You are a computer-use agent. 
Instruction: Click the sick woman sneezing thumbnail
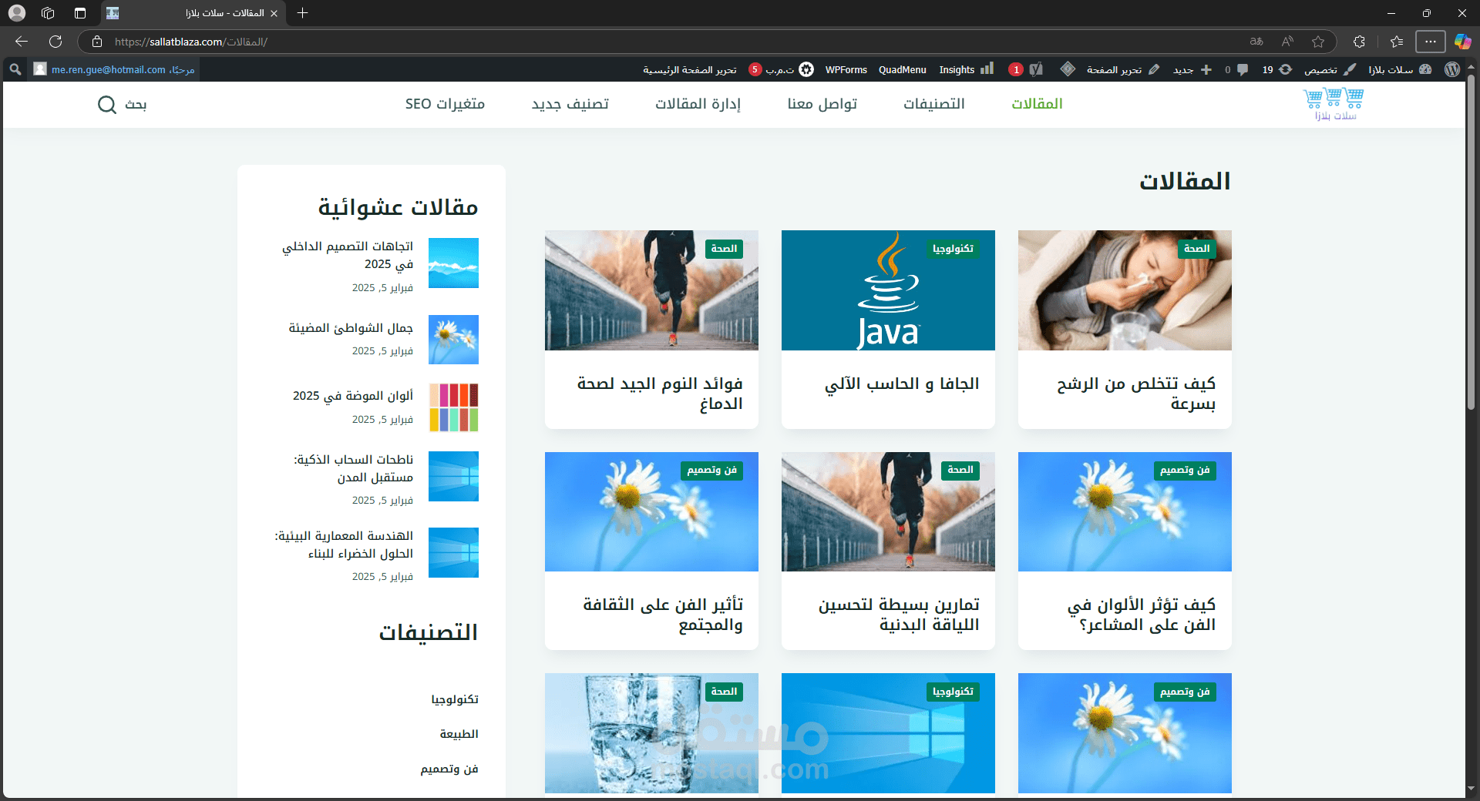click(1125, 290)
